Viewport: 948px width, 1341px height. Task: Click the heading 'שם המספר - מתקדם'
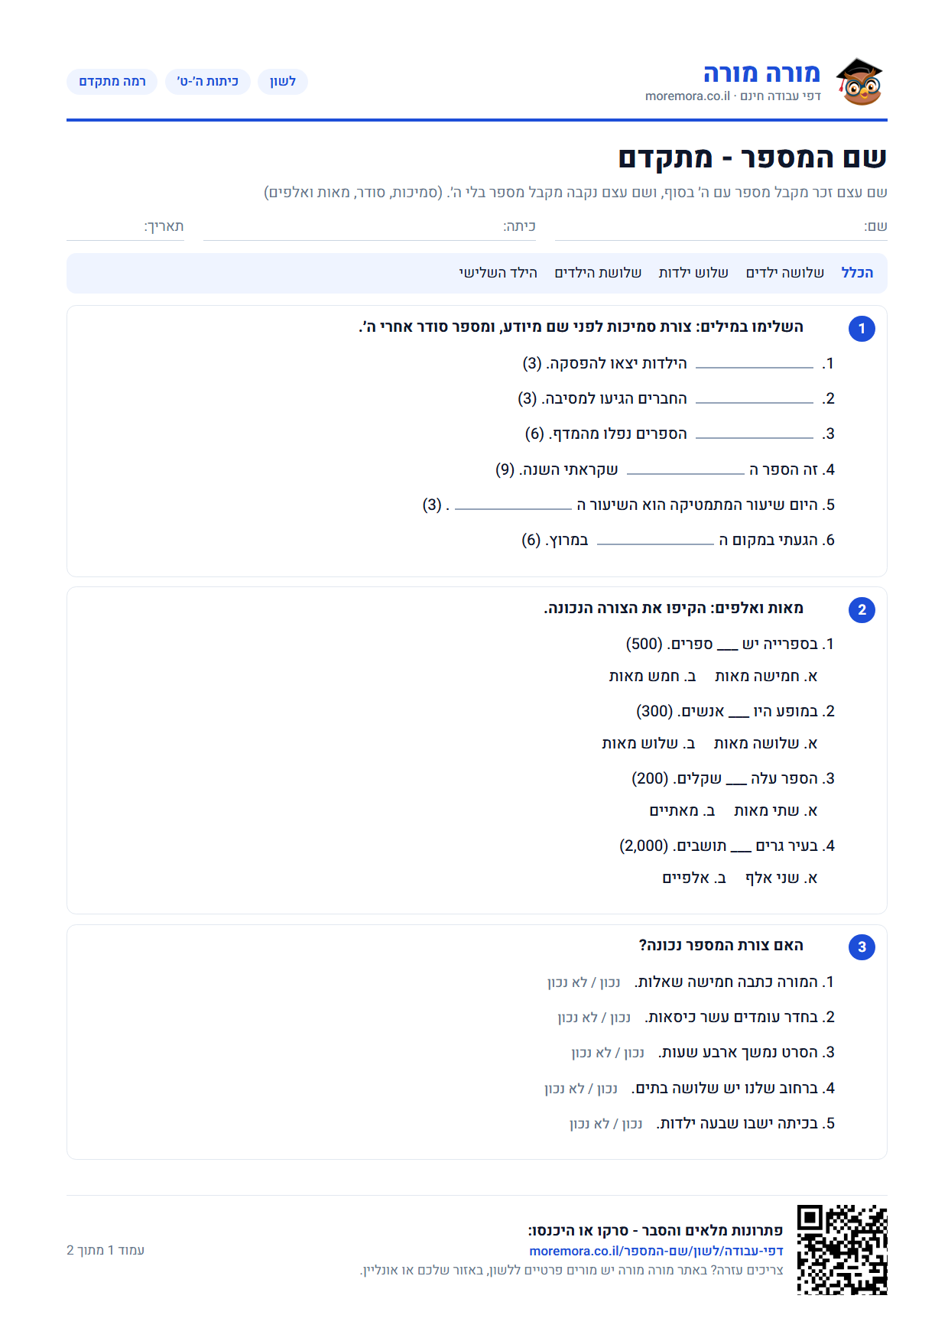pyautogui.click(x=752, y=157)
